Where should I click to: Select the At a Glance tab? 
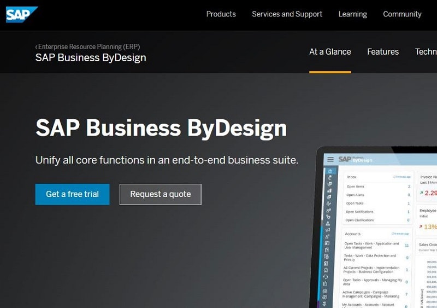pyautogui.click(x=330, y=51)
